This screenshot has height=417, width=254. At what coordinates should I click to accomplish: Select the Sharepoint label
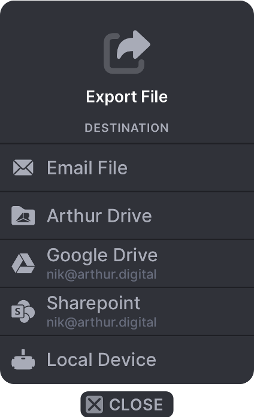[93, 303]
